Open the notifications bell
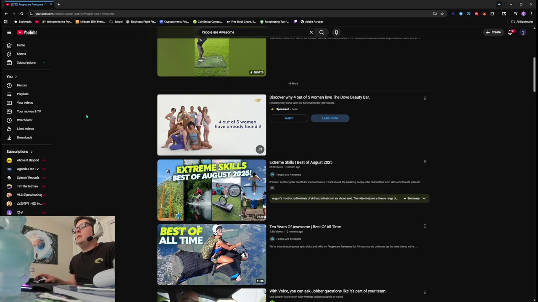Viewport: 538px width, 302px height. (511, 32)
